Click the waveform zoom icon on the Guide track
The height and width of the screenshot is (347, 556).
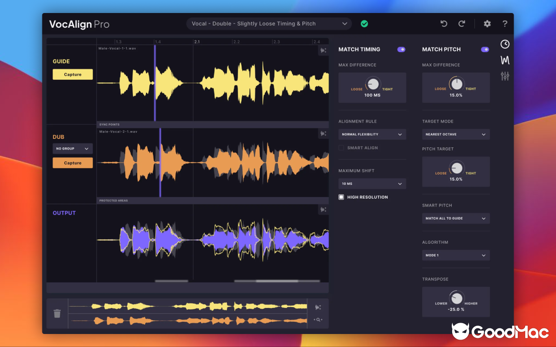point(323,50)
